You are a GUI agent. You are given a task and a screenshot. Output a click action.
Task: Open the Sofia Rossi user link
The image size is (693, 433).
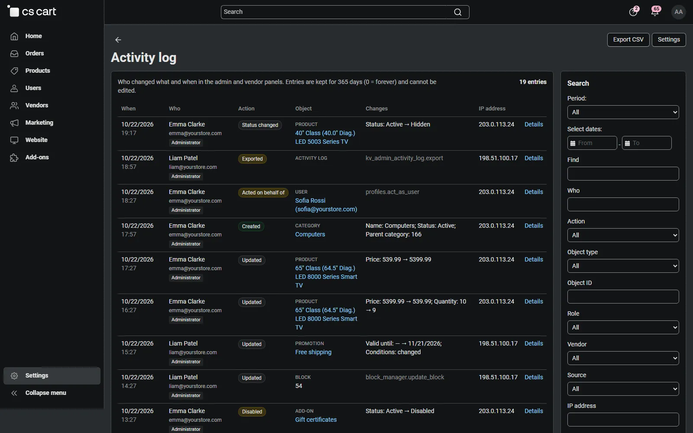326,205
